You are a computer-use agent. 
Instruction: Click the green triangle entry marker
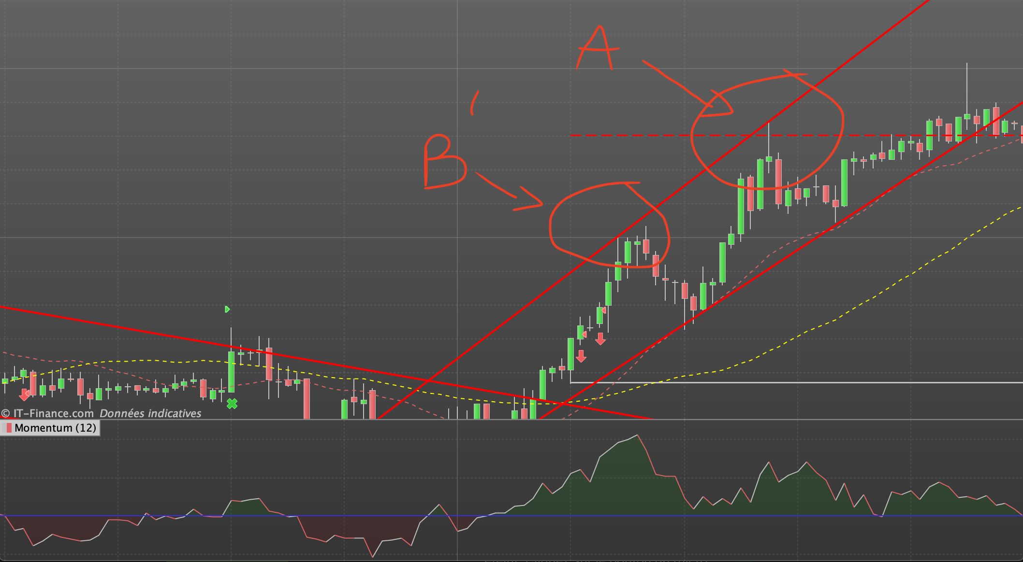coord(227,309)
